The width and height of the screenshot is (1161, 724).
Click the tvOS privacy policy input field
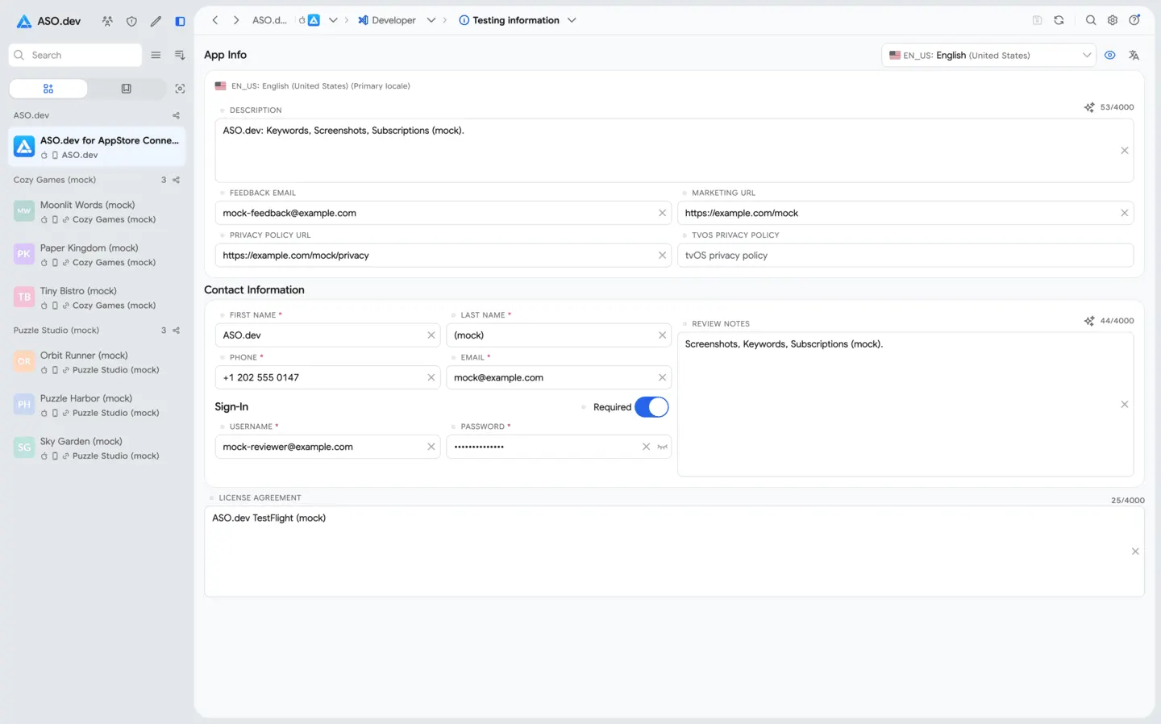(905, 256)
